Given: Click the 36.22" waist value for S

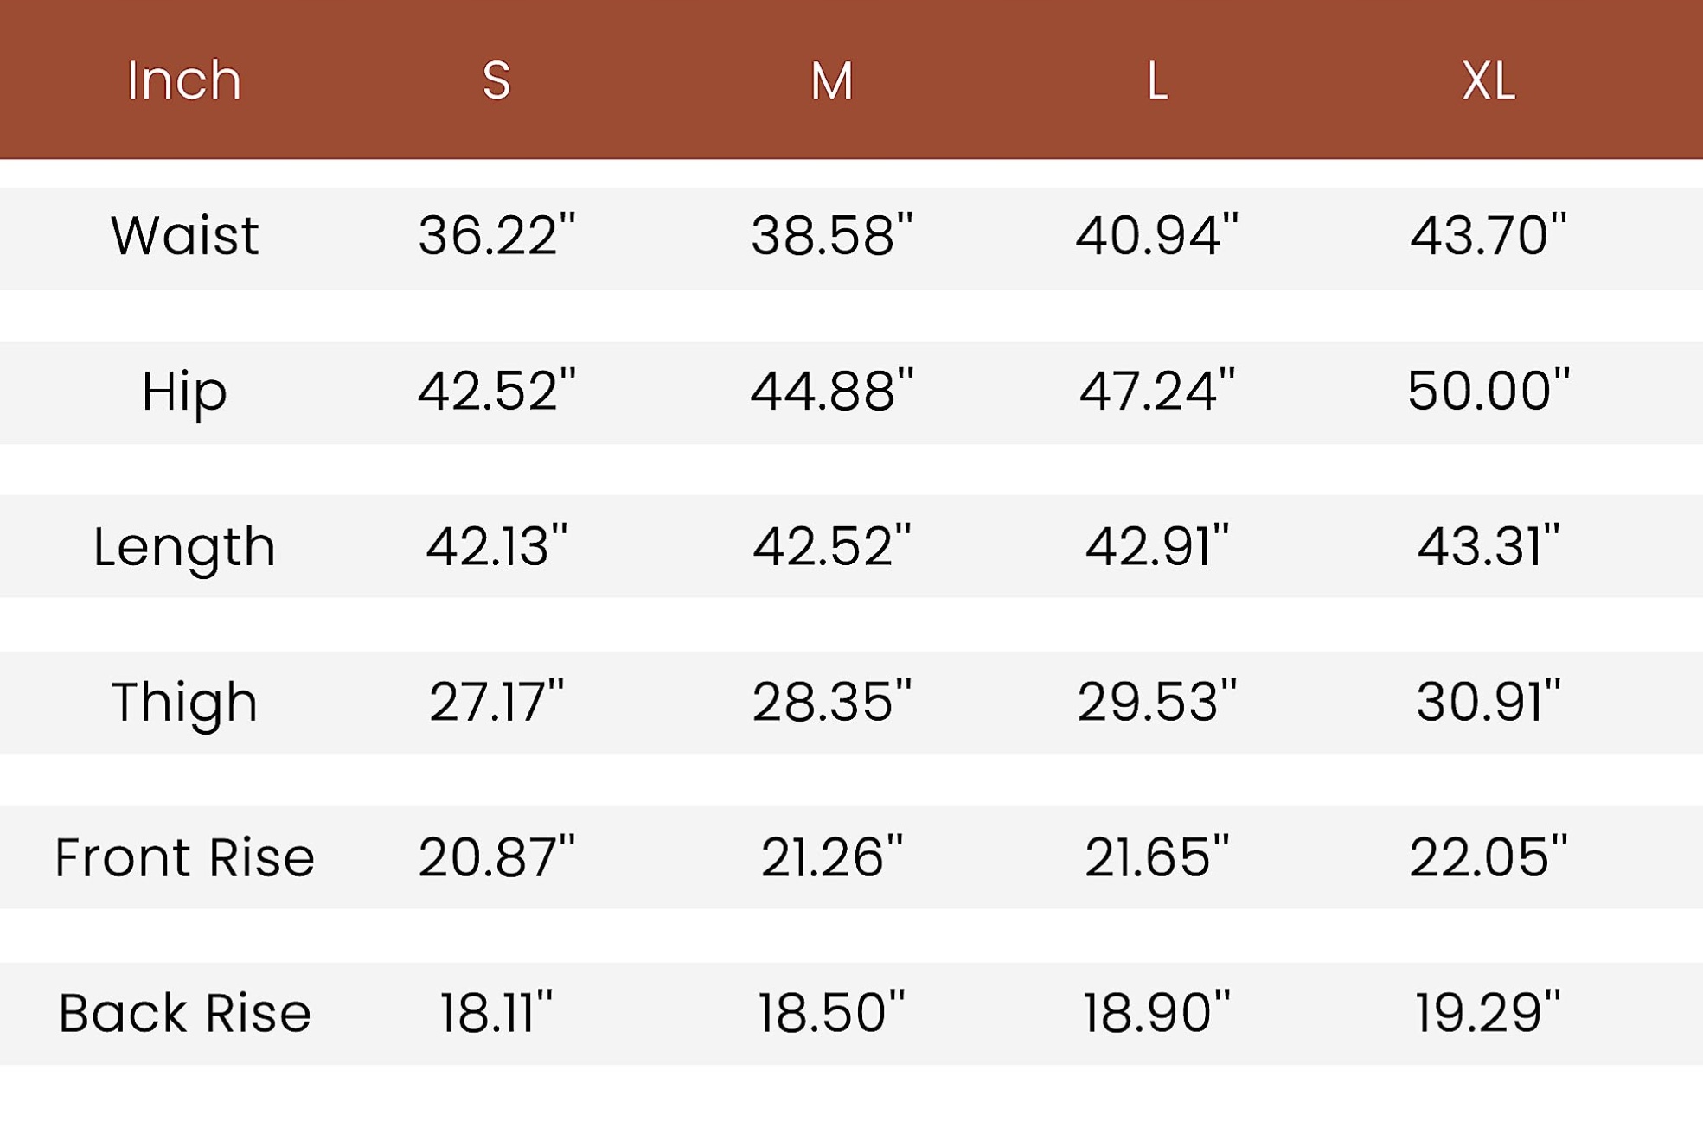Looking at the screenshot, I should coord(496,236).
